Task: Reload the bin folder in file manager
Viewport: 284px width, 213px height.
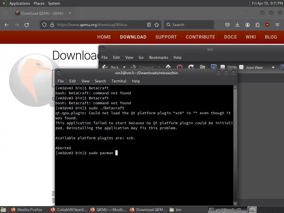Action: tap(191, 67)
